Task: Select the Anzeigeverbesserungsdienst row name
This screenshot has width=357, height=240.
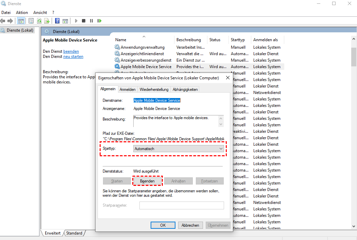Action: click(x=146, y=60)
